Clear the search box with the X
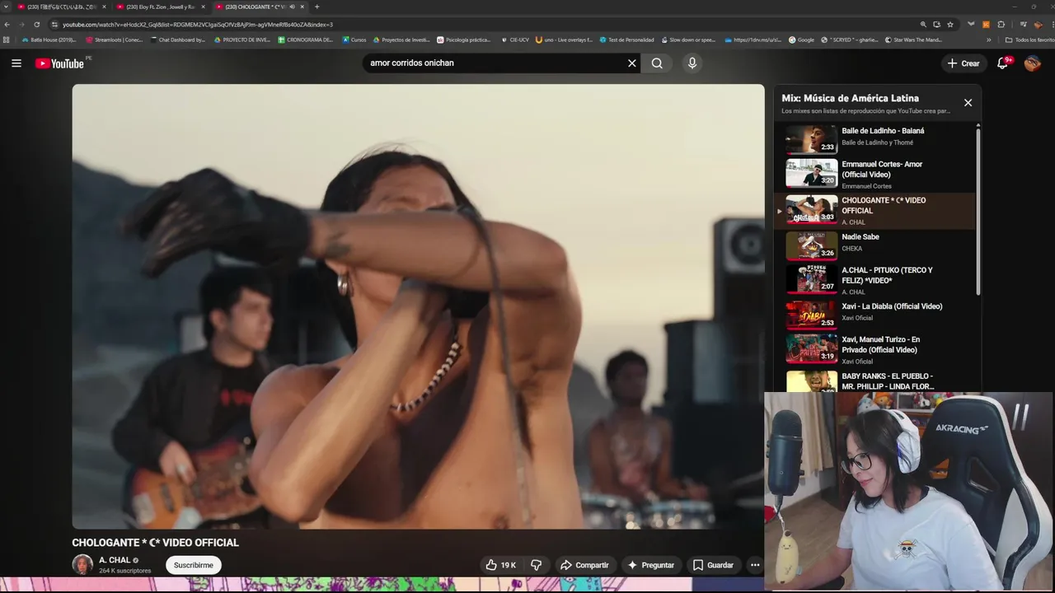Viewport: 1055px width, 593px height. coord(632,63)
